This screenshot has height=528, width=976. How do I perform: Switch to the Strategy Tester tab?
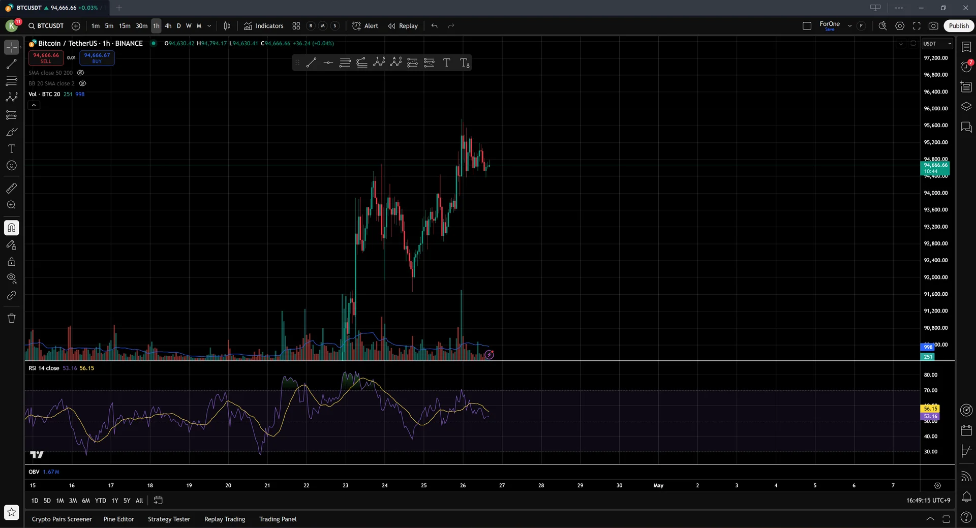pyautogui.click(x=169, y=519)
